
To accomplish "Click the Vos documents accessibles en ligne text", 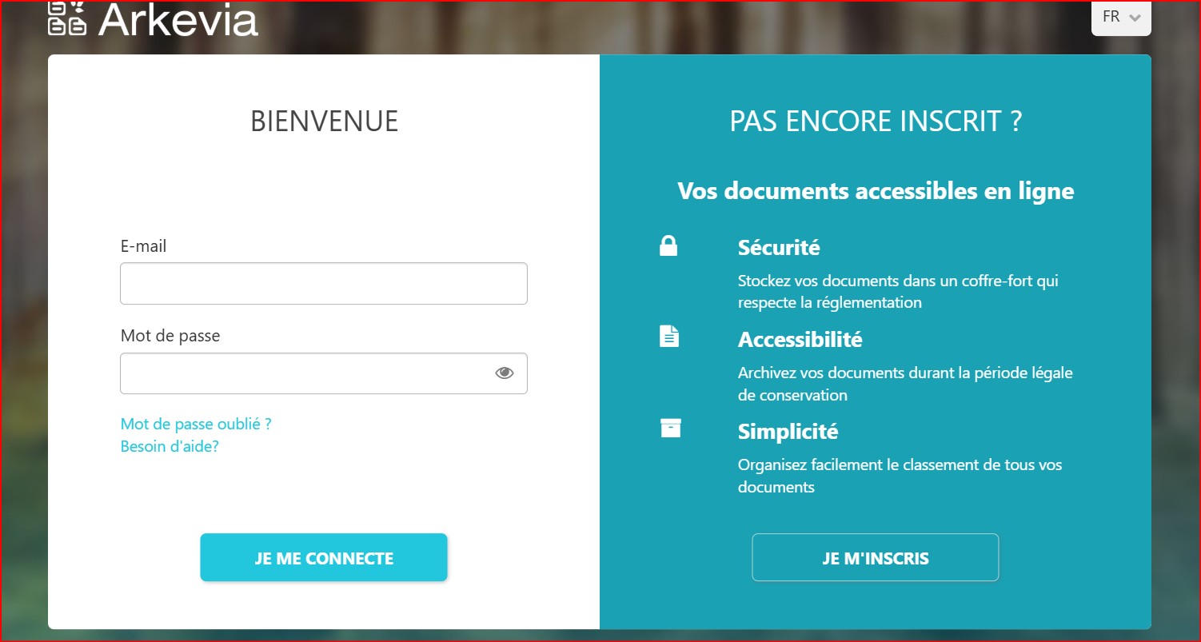I will tap(876, 191).
